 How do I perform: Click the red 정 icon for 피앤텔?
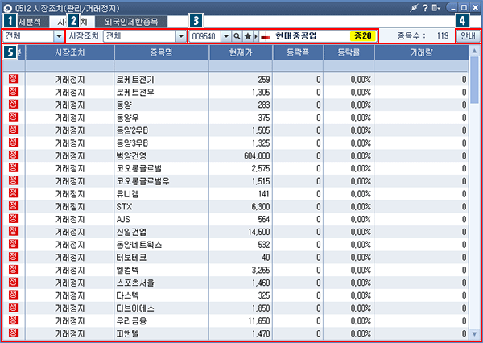13,333
